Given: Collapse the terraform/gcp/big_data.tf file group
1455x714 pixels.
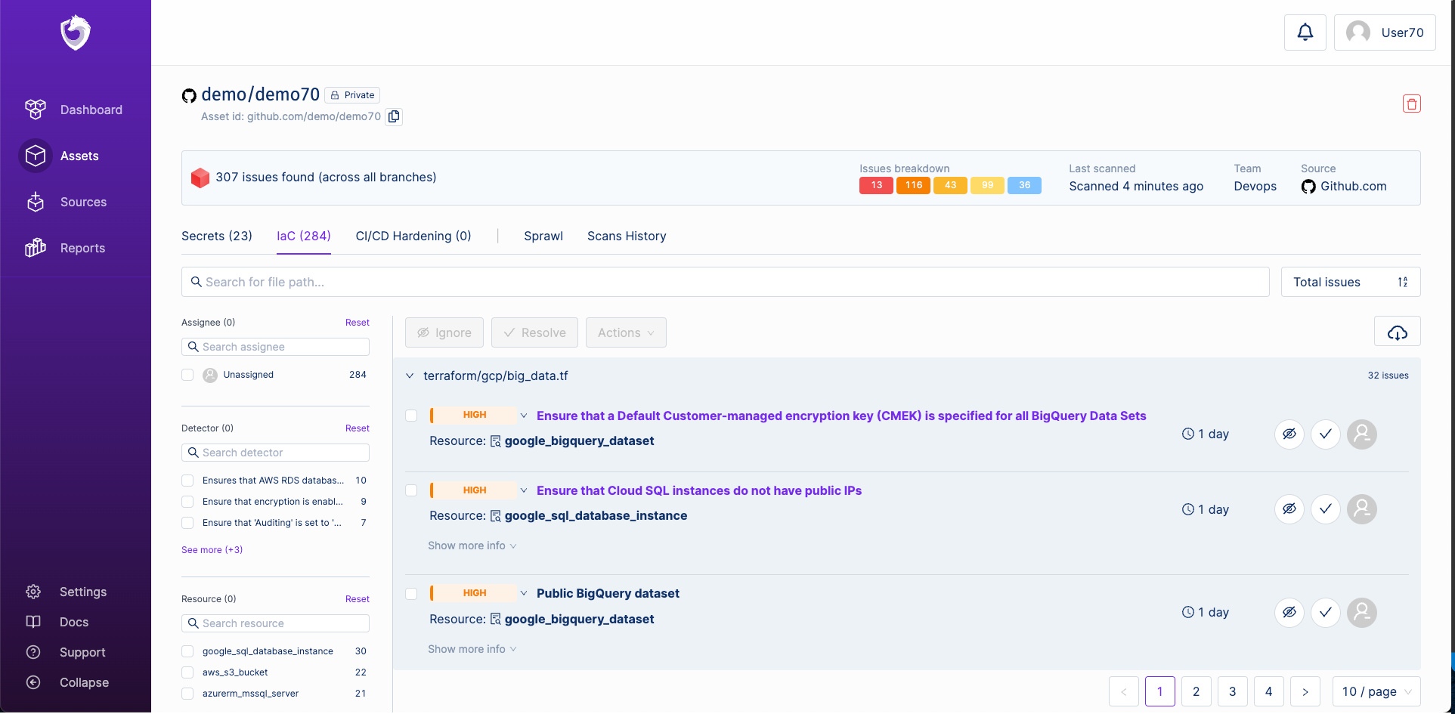Looking at the screenshot, I should pyautogui.click(x=410, y=376).
